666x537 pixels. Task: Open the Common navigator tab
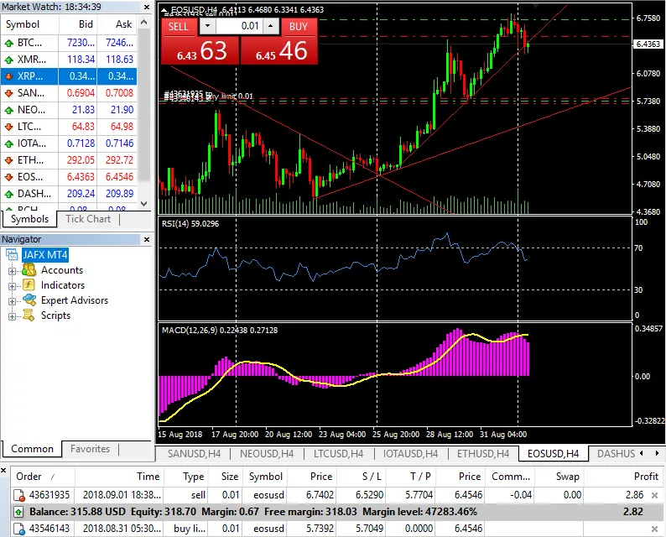[32, 449]
